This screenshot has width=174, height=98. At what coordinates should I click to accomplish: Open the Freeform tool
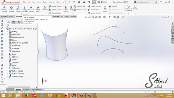(45, 8)
